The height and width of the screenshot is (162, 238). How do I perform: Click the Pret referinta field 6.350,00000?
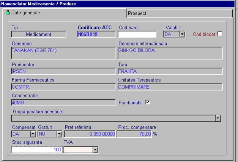90,134
